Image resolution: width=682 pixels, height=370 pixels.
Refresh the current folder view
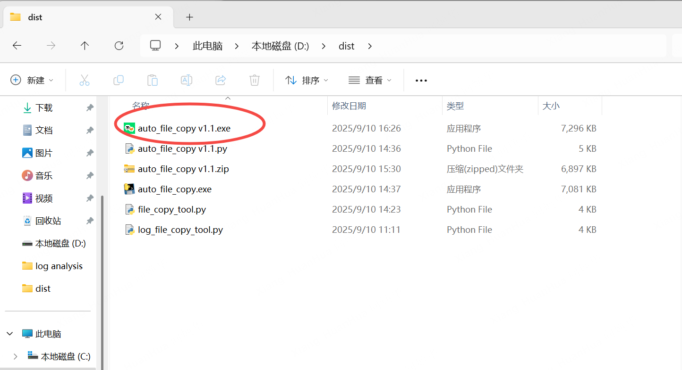(x=119, y=46)
